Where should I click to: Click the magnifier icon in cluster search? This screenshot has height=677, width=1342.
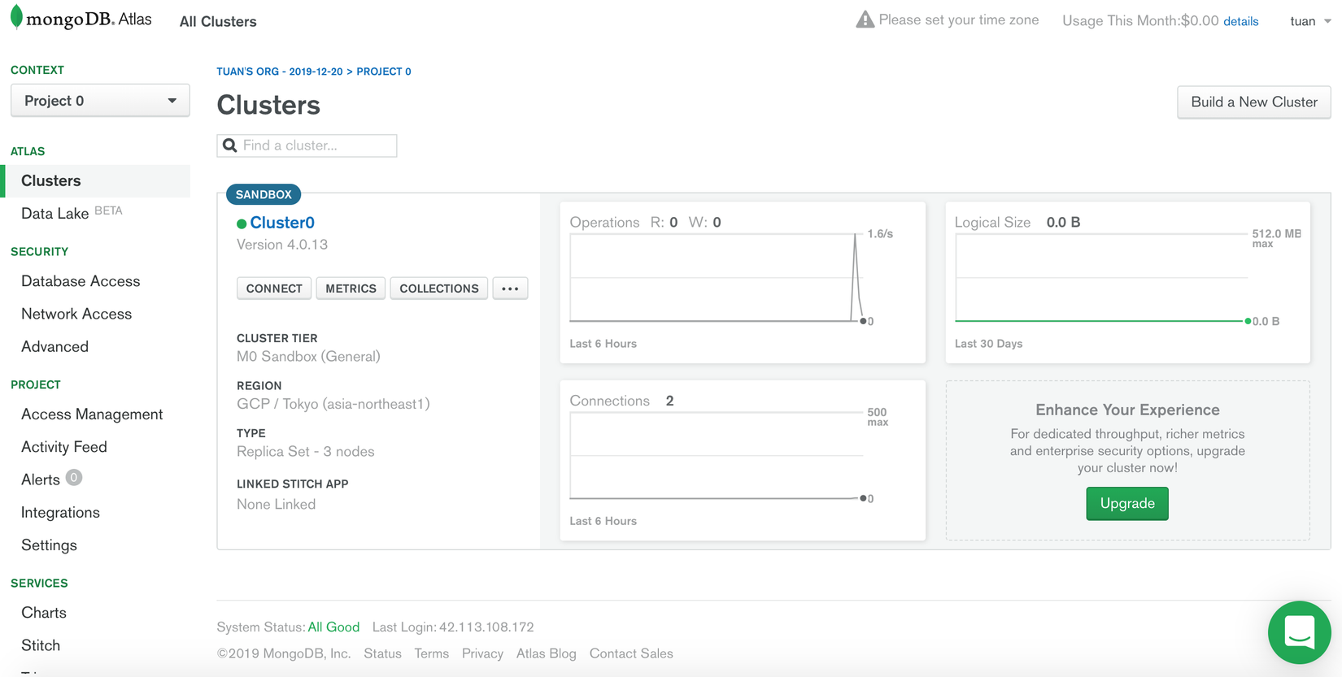(230, 145)
